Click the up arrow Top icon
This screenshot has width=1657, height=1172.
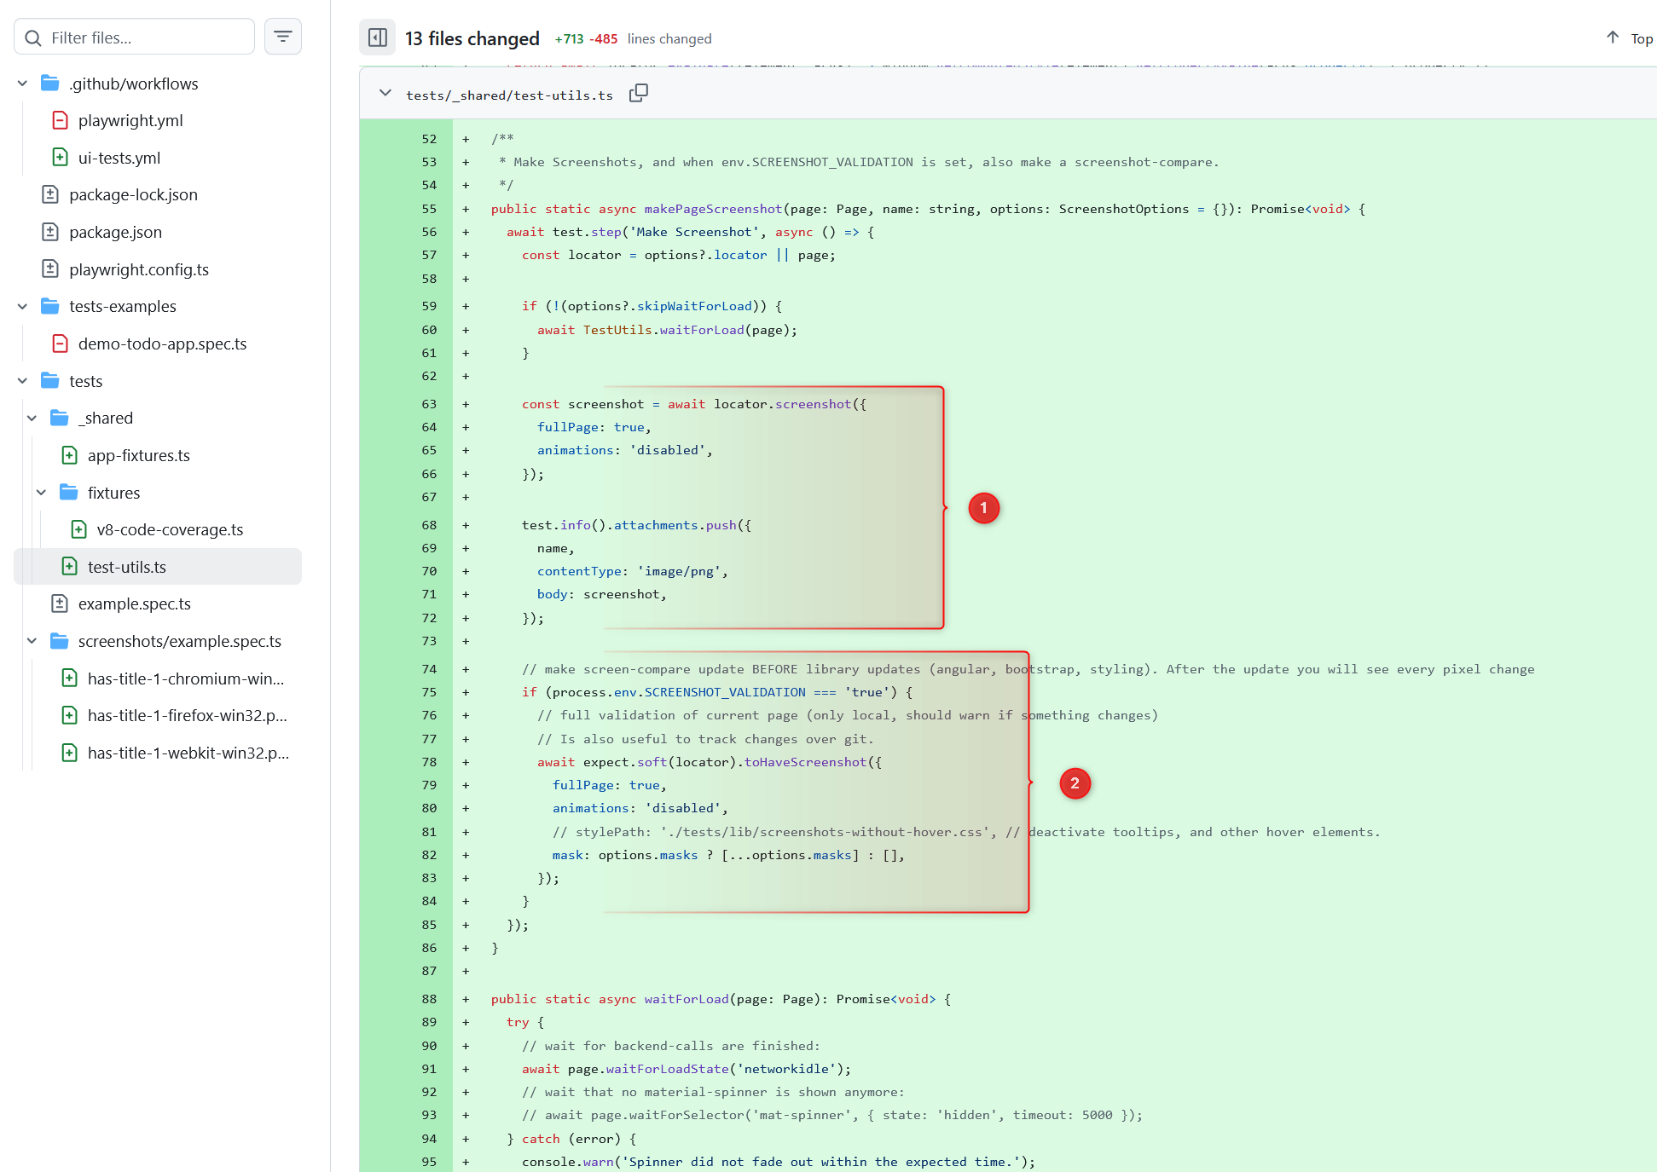1612,38
